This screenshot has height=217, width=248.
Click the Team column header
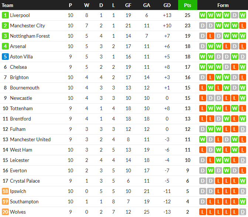pyautogui.click(x=7, y=5)
